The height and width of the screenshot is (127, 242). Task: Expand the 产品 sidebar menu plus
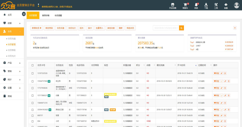click(x=20, y=63)
